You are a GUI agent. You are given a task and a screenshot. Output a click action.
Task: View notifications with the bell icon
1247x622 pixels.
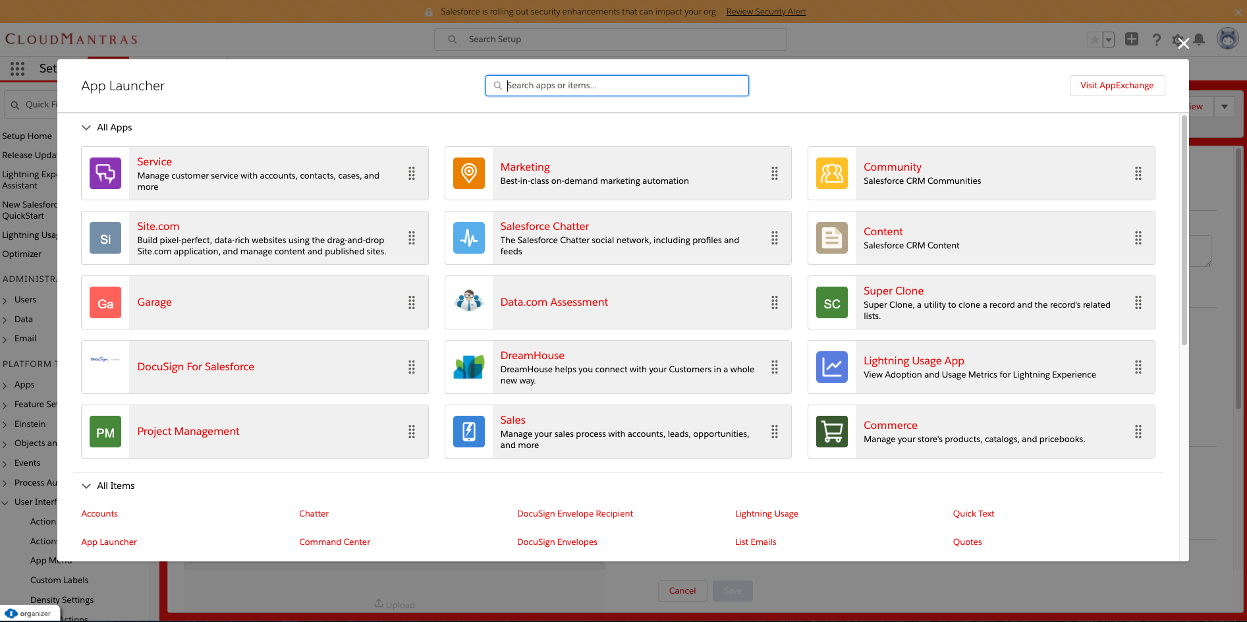point(1200,40)
